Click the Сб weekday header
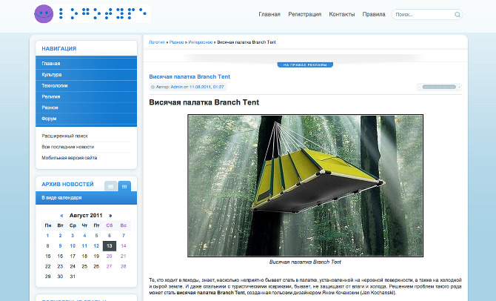Image resolution: width=496 pixels, height=301 pixels. tap(110, 225)
